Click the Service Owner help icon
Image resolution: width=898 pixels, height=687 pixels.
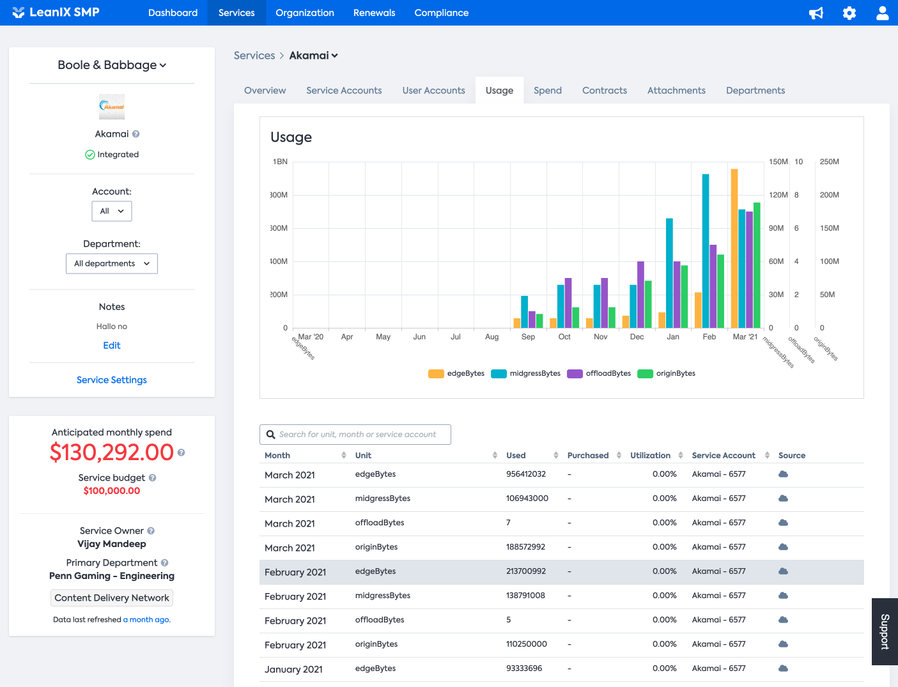pyautogui.click(x=151, y=531)
